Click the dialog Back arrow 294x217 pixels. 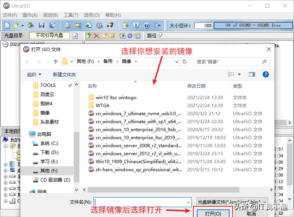[27, 62]
